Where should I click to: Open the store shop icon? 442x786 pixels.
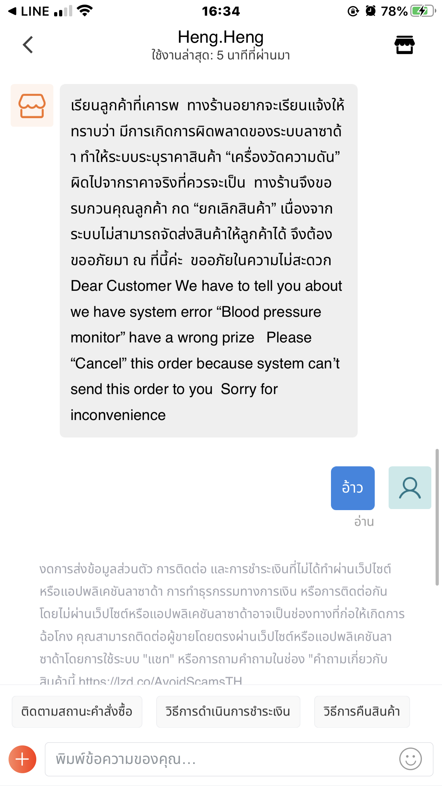[x=404, y=45]
